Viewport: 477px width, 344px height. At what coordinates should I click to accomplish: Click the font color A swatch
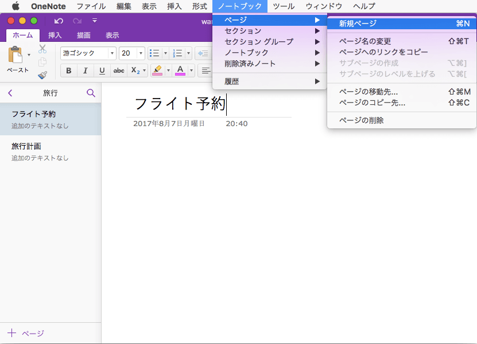[x=180, y=71]
